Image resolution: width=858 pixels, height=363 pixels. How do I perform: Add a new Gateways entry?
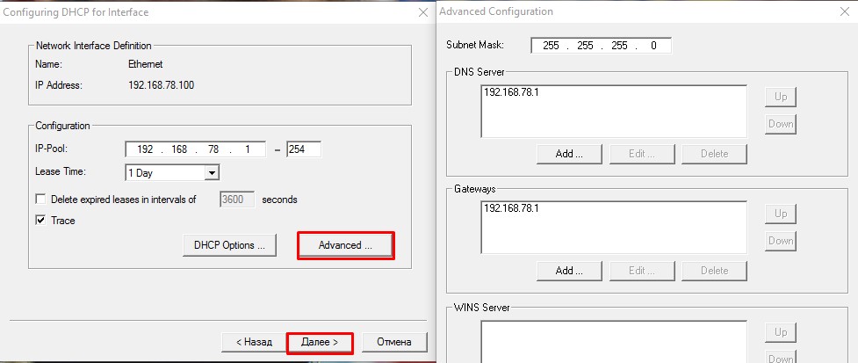tap(569, 271)
